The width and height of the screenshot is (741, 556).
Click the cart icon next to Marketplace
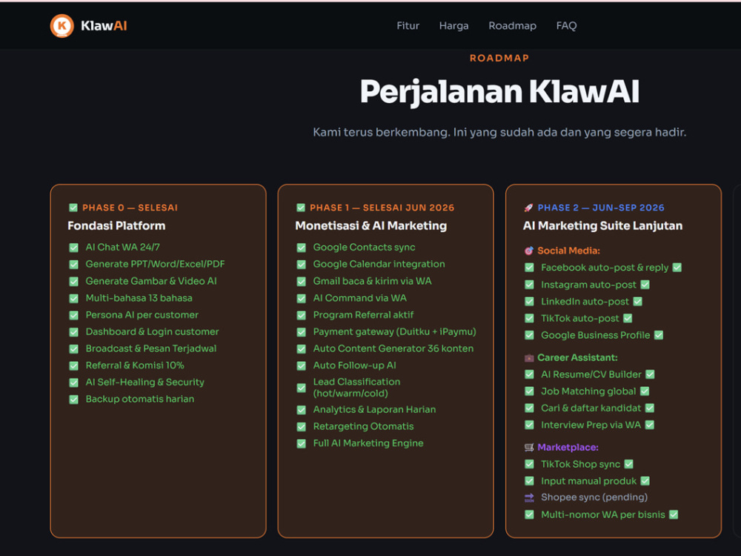point(529,447)
